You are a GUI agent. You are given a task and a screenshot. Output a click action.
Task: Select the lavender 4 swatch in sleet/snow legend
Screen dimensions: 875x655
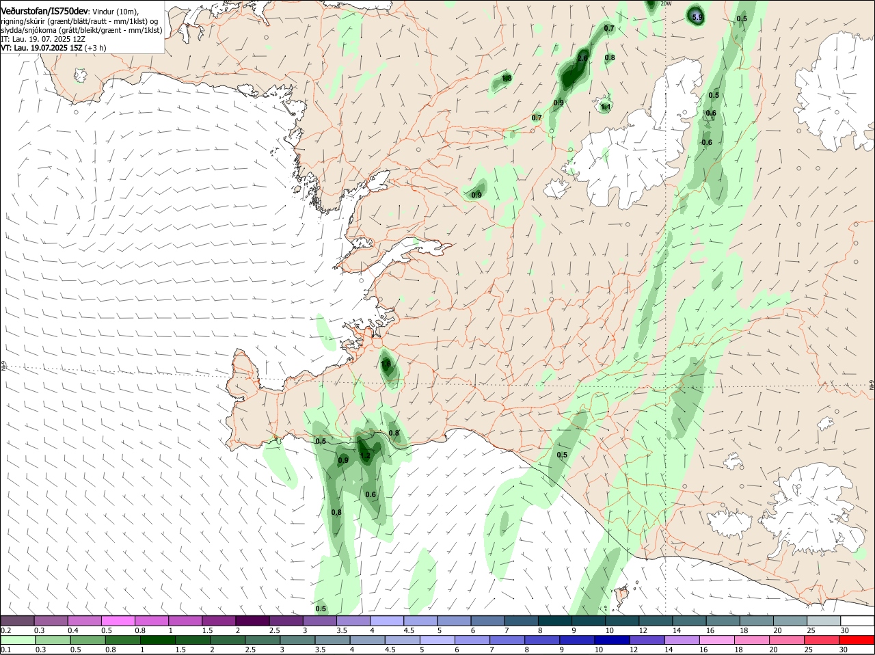[x=386, y=621]
